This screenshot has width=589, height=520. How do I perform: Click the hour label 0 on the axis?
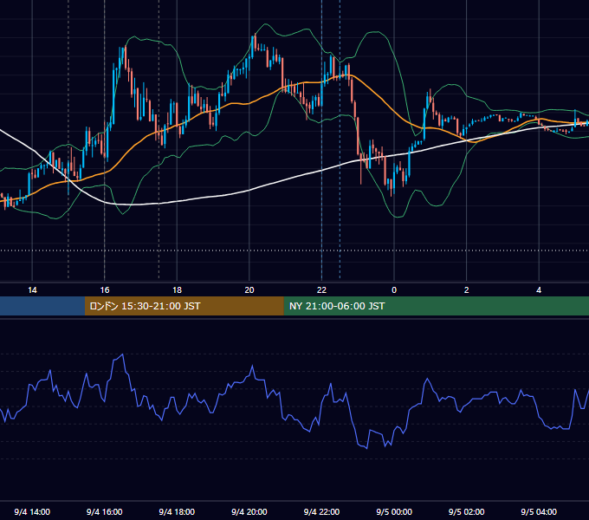pos(394,290)
